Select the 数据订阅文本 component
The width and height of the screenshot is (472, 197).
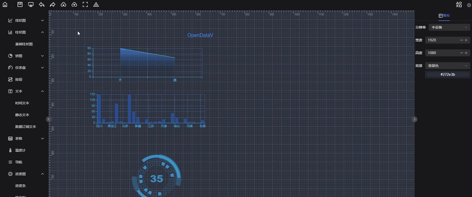point(26,127)
